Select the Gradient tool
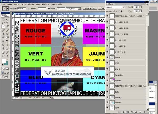Viewport: 158px width, 114px height. [x=7, y=37]
